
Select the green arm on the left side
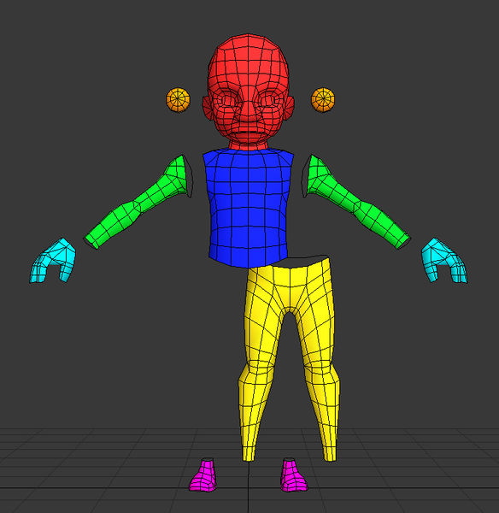pyautogui.click(x=138, y=203)
